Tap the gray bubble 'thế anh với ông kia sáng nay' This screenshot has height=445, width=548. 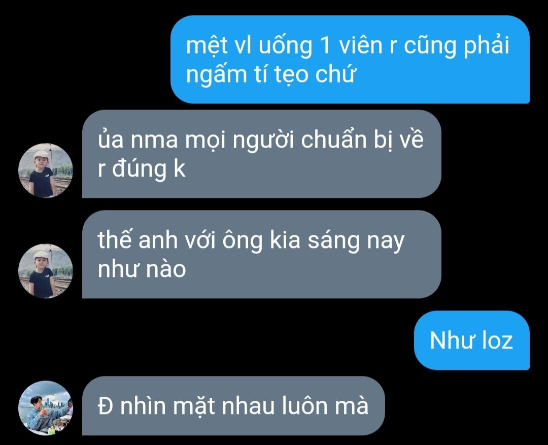[262, 255]
